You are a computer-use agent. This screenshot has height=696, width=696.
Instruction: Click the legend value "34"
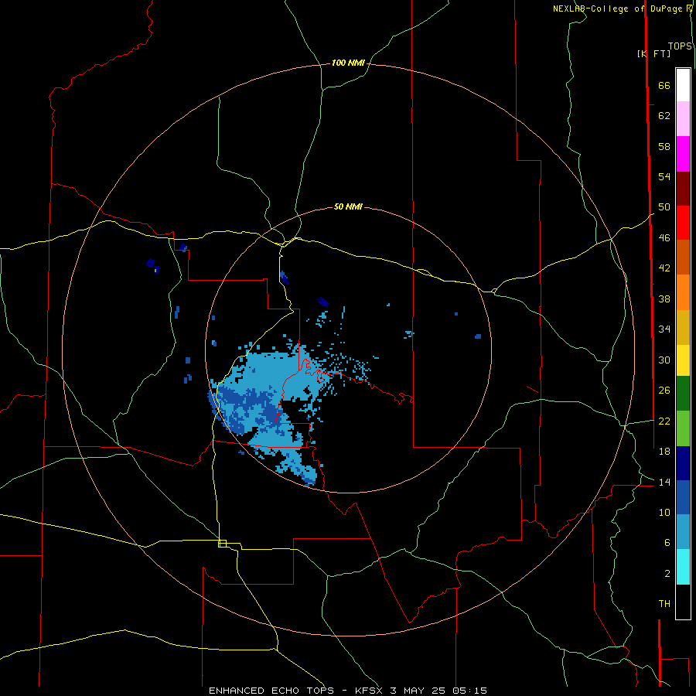(x=664, y=329)
